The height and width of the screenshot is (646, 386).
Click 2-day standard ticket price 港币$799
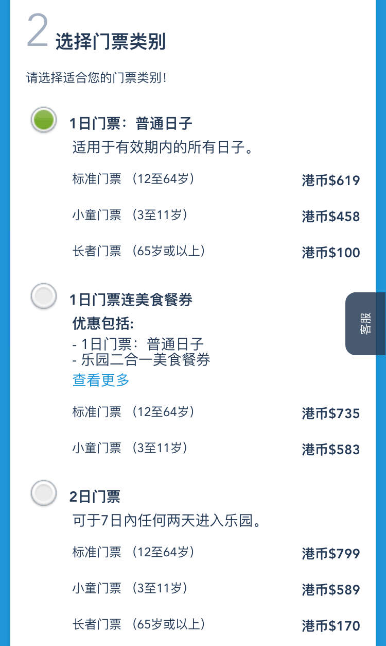pyautogui.click(x=330, y=554)
